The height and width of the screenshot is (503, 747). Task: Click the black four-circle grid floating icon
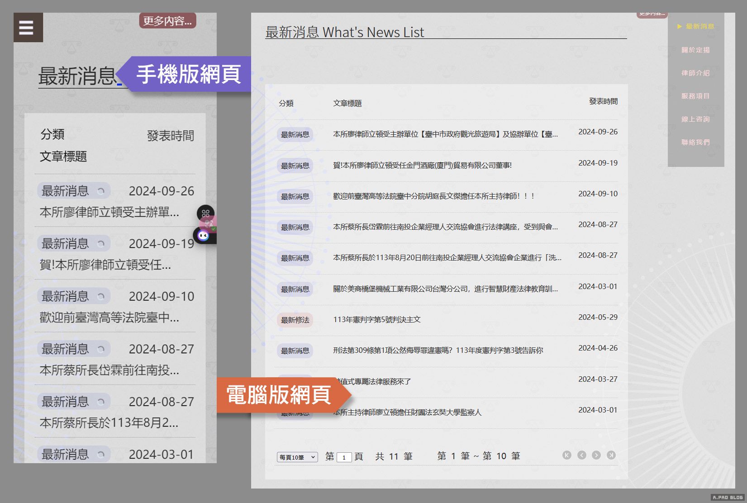pyautogui.click(x=205, y=213)
